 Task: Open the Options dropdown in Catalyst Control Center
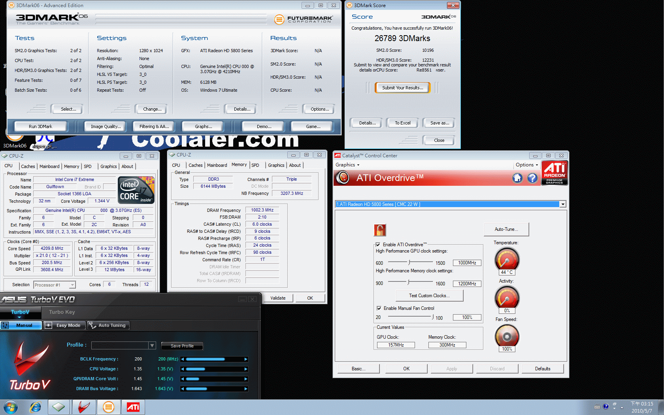[527, 165]
